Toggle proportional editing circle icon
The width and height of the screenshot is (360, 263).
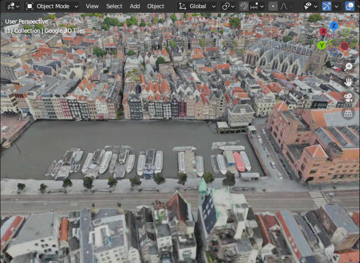point(273,6)
